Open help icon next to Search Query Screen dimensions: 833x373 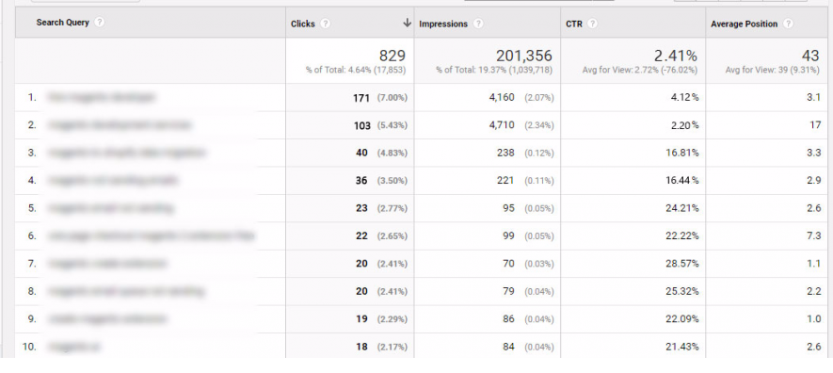coord(100,23)
